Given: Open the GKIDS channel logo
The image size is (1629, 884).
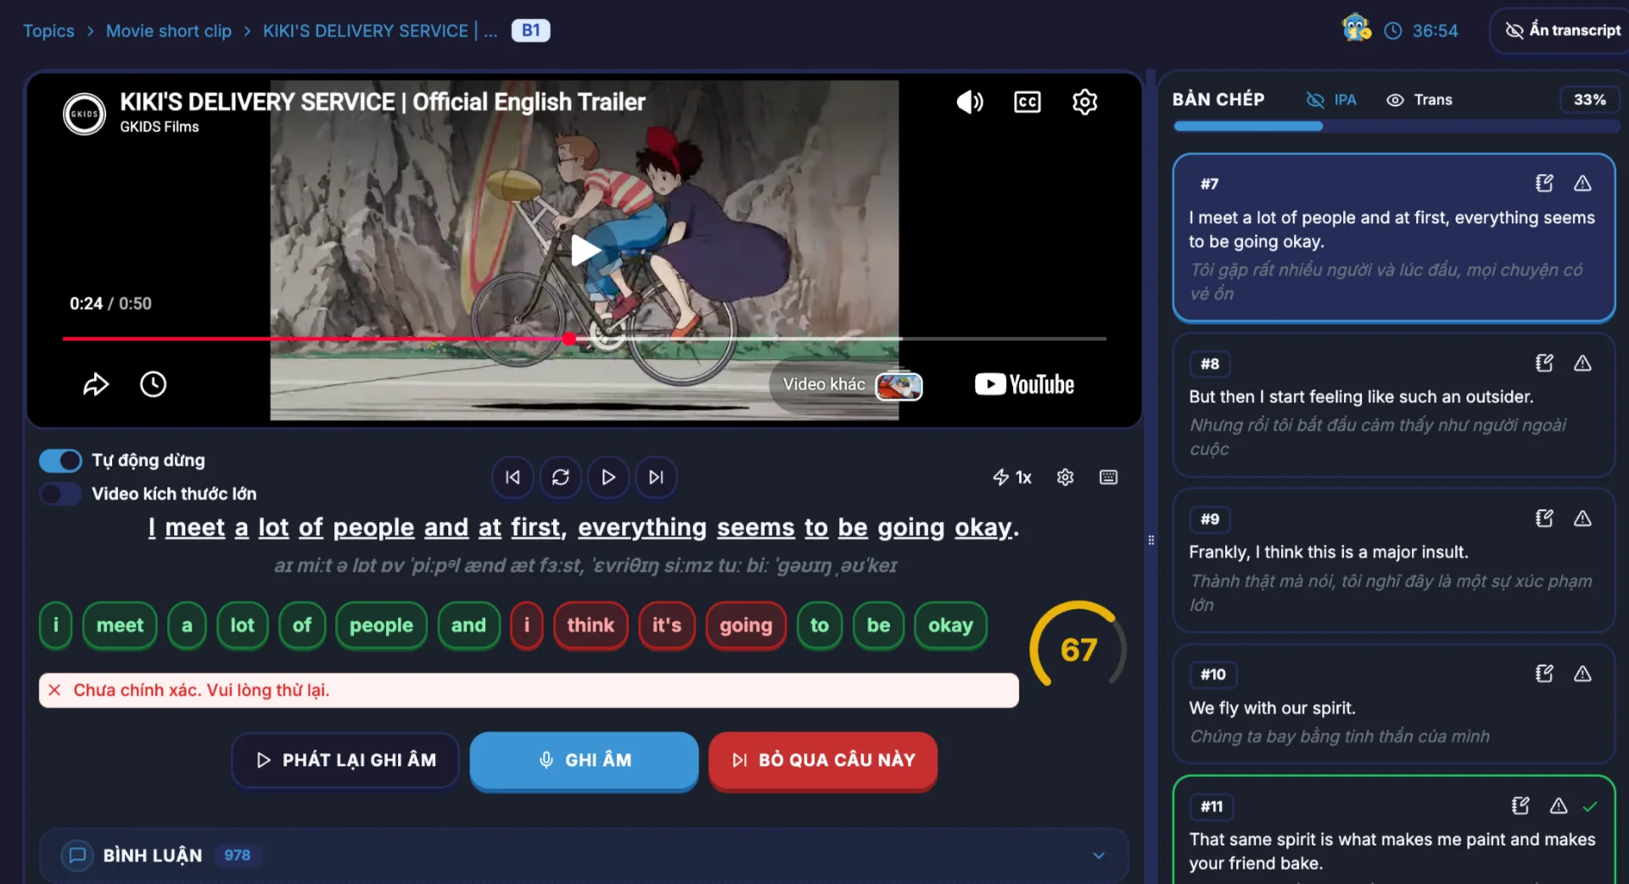Looking at the screenshot, I should click(85, 114).
